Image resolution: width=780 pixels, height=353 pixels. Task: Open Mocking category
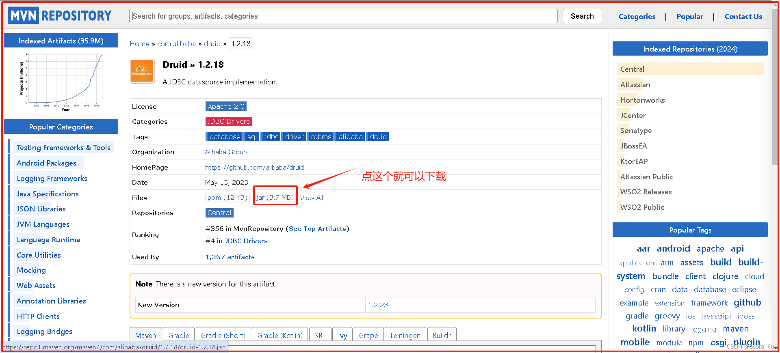[31, 270]
